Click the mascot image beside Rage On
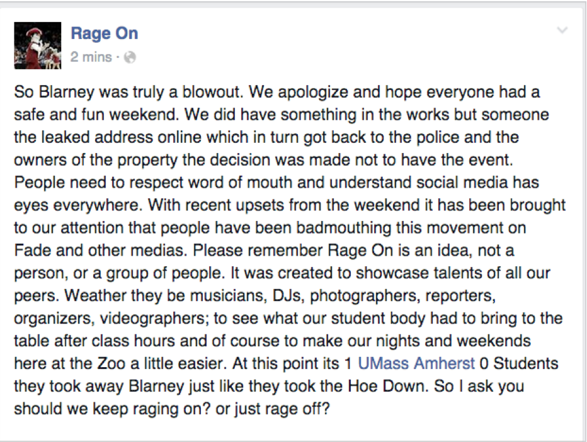The image size is (587, 442). (38, 45)
